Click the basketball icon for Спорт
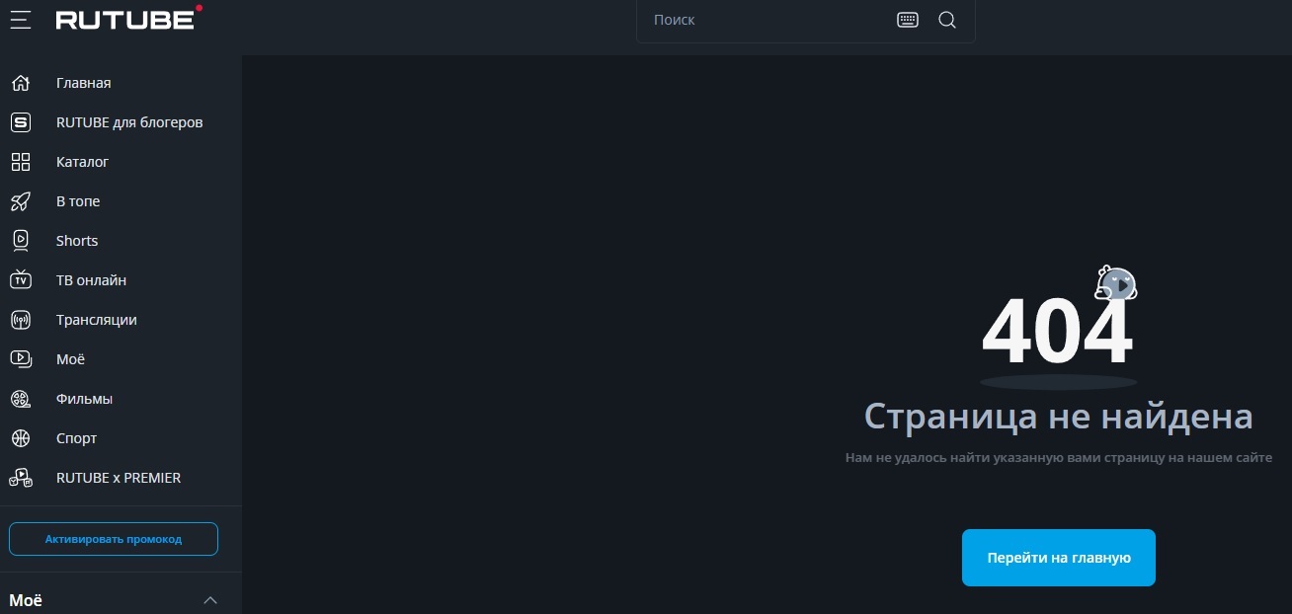Viewport: 1292px width, 614px height. tap(21, 438)
